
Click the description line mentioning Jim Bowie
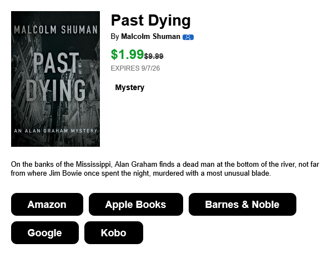[141, 173]
